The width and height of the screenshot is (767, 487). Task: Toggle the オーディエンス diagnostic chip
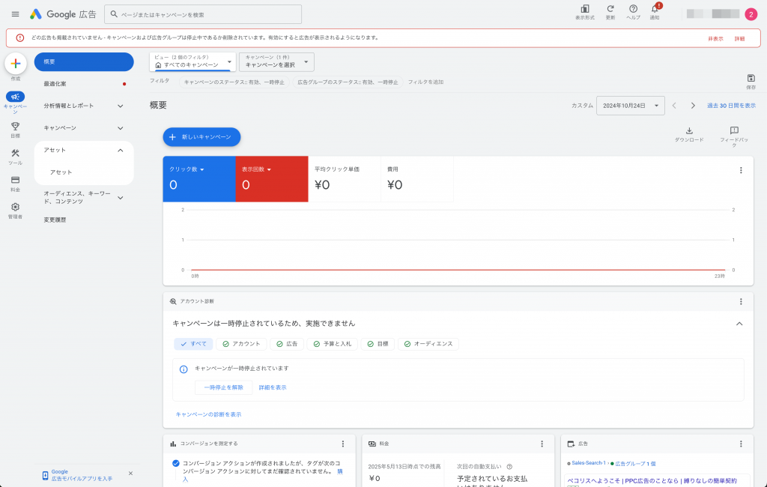(x=428, y=344)
